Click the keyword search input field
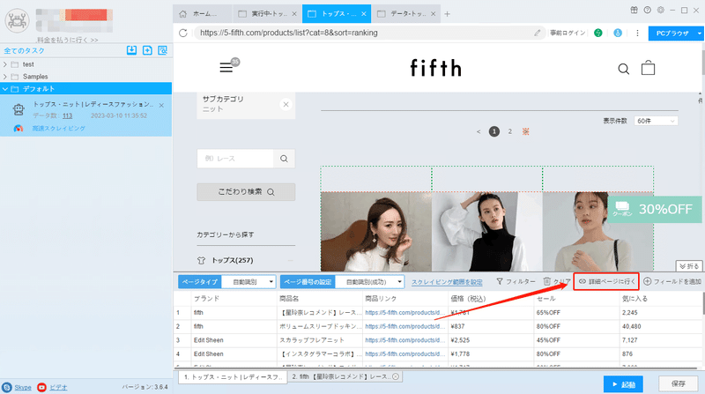Screen dimensions: 705x394 [x=235, y=159]
